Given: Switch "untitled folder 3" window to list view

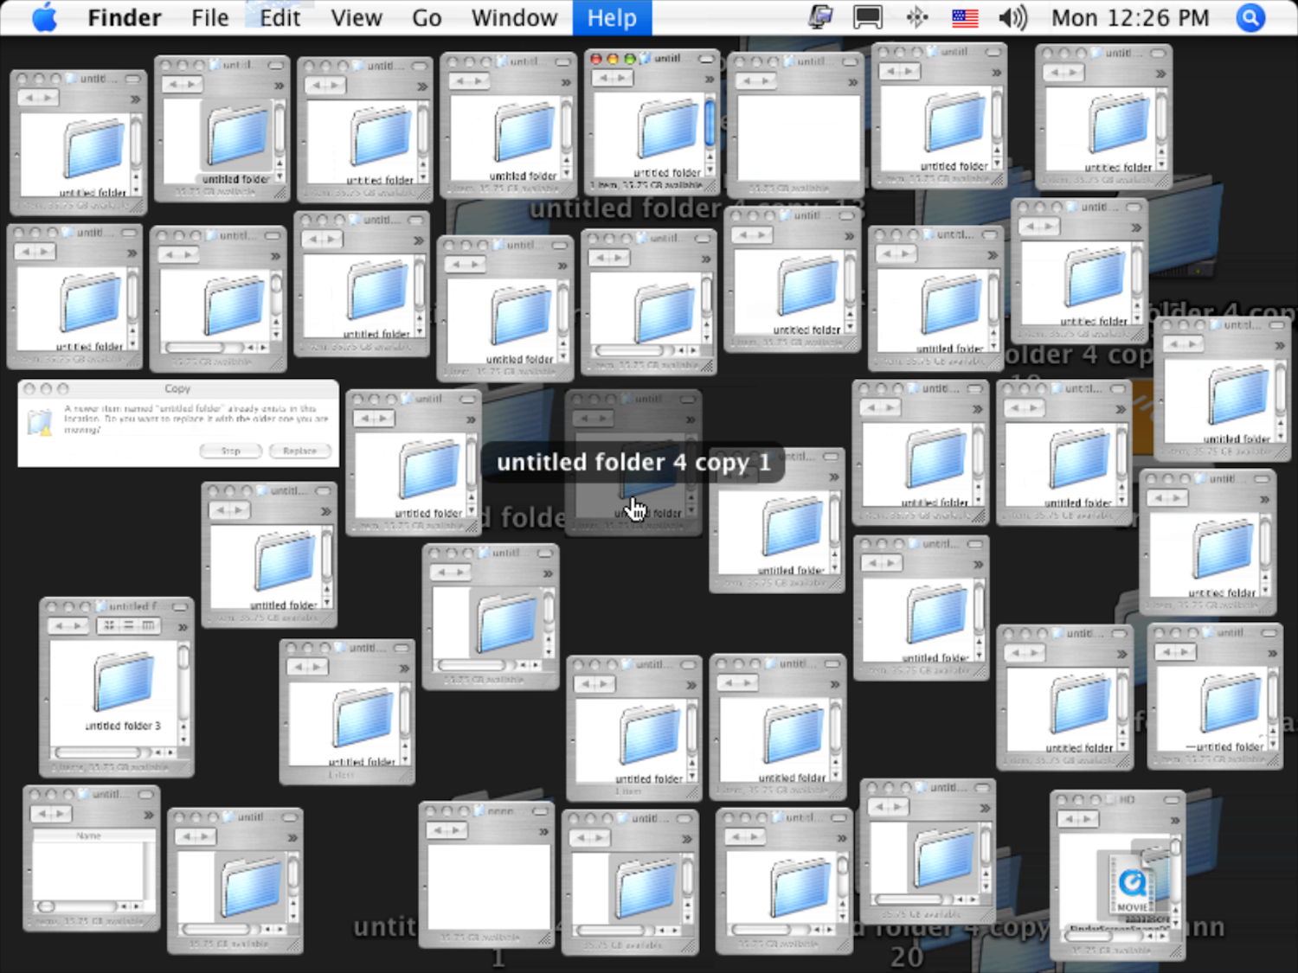Looking at the screenshot, I should 128,625.
